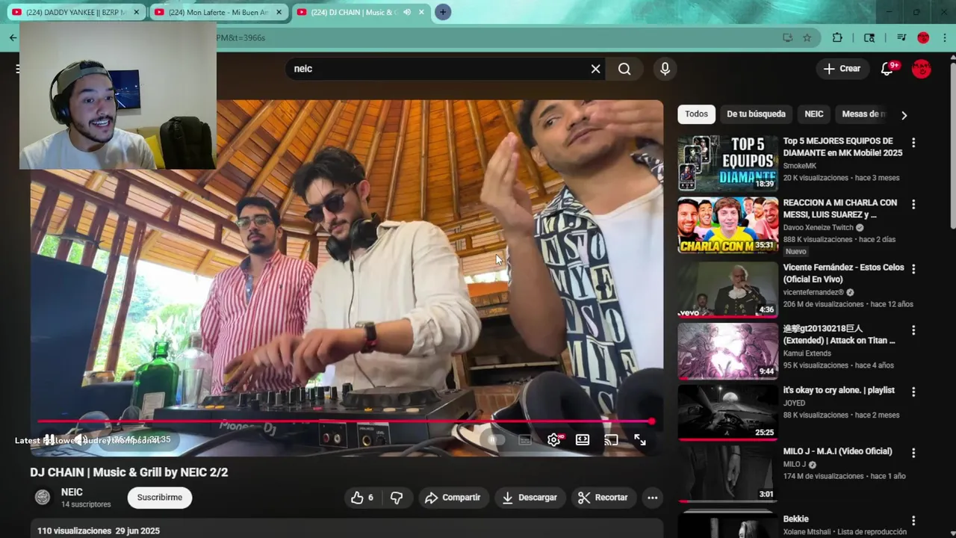Open options for REACCION A MI CHARLA video
Image resolution: width=956 pixels, height=538 pixels.
(x=913, y=205)
